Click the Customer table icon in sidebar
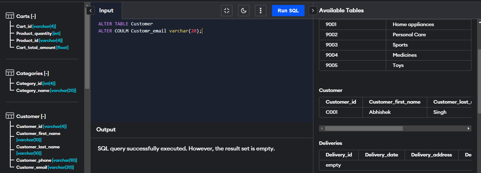Screen dimensions: 481x173 [x=10, y=116]
